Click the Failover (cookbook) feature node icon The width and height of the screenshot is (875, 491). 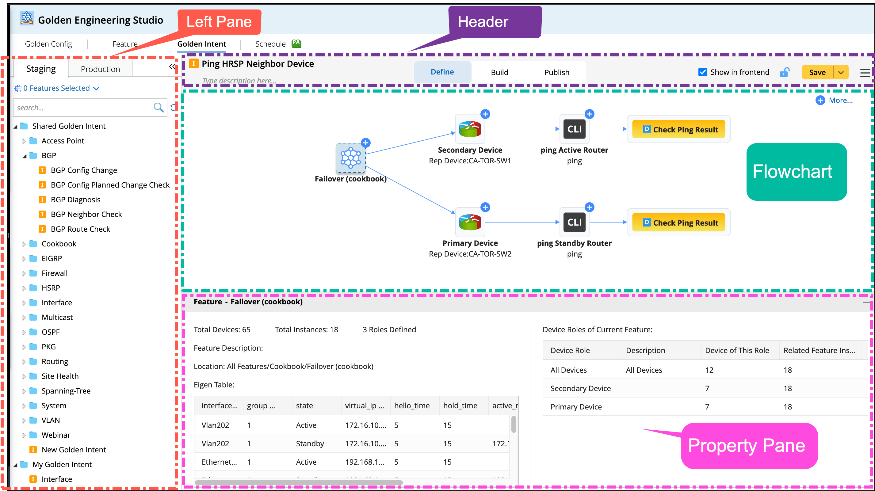350,158
